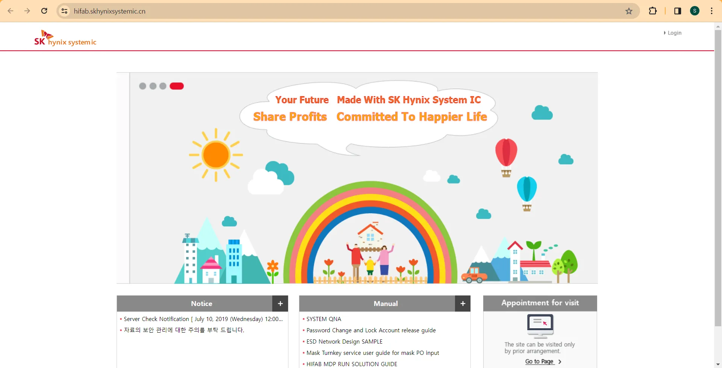
Task: Toggle the browser side panel icon
Action: click(678, 11)
